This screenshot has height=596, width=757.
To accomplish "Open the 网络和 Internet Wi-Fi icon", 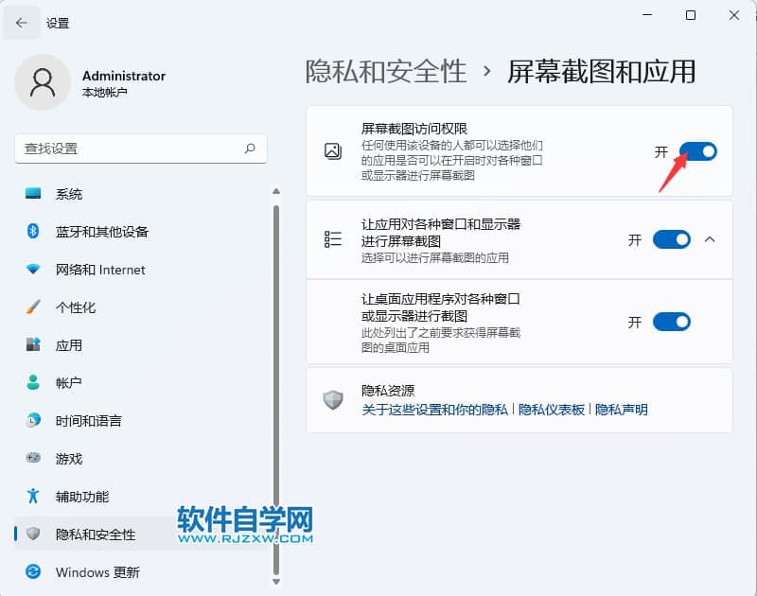I will tap(34, 270).
